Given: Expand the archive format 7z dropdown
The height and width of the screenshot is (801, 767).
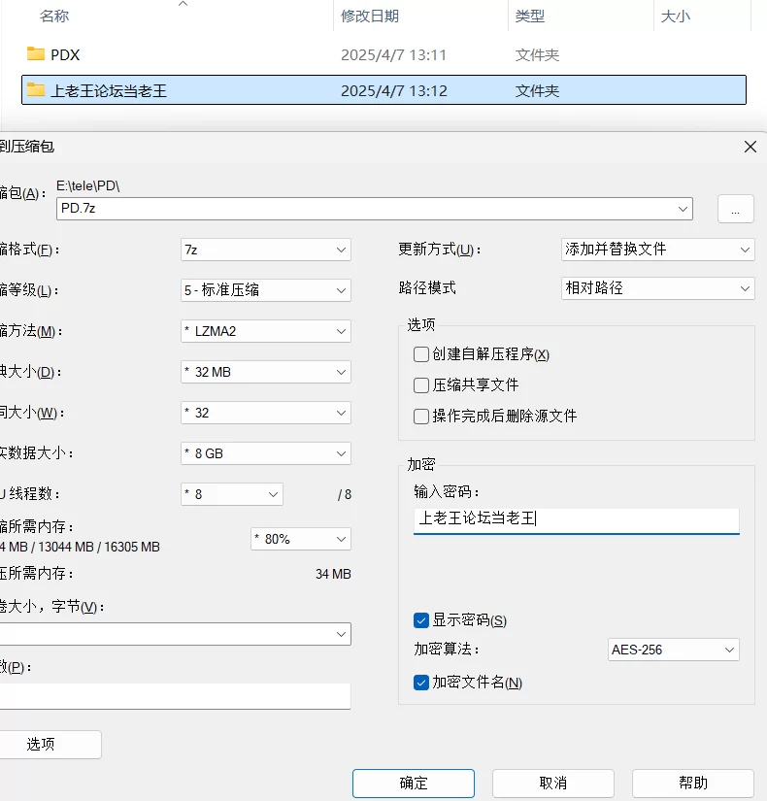Looking at the screenshot, I should pyautogui.click(x=265, y=250).
